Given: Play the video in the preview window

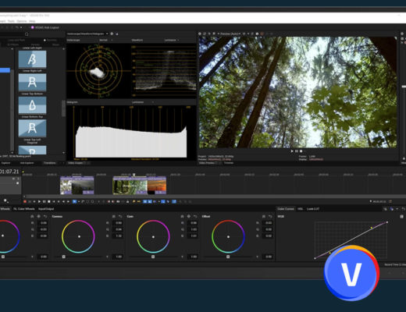Looking at the screenshot, I should point(292,151).
